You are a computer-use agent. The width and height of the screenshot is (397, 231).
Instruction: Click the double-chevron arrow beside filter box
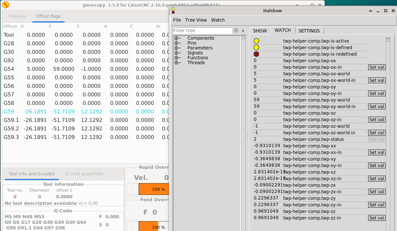pos(243,30)
